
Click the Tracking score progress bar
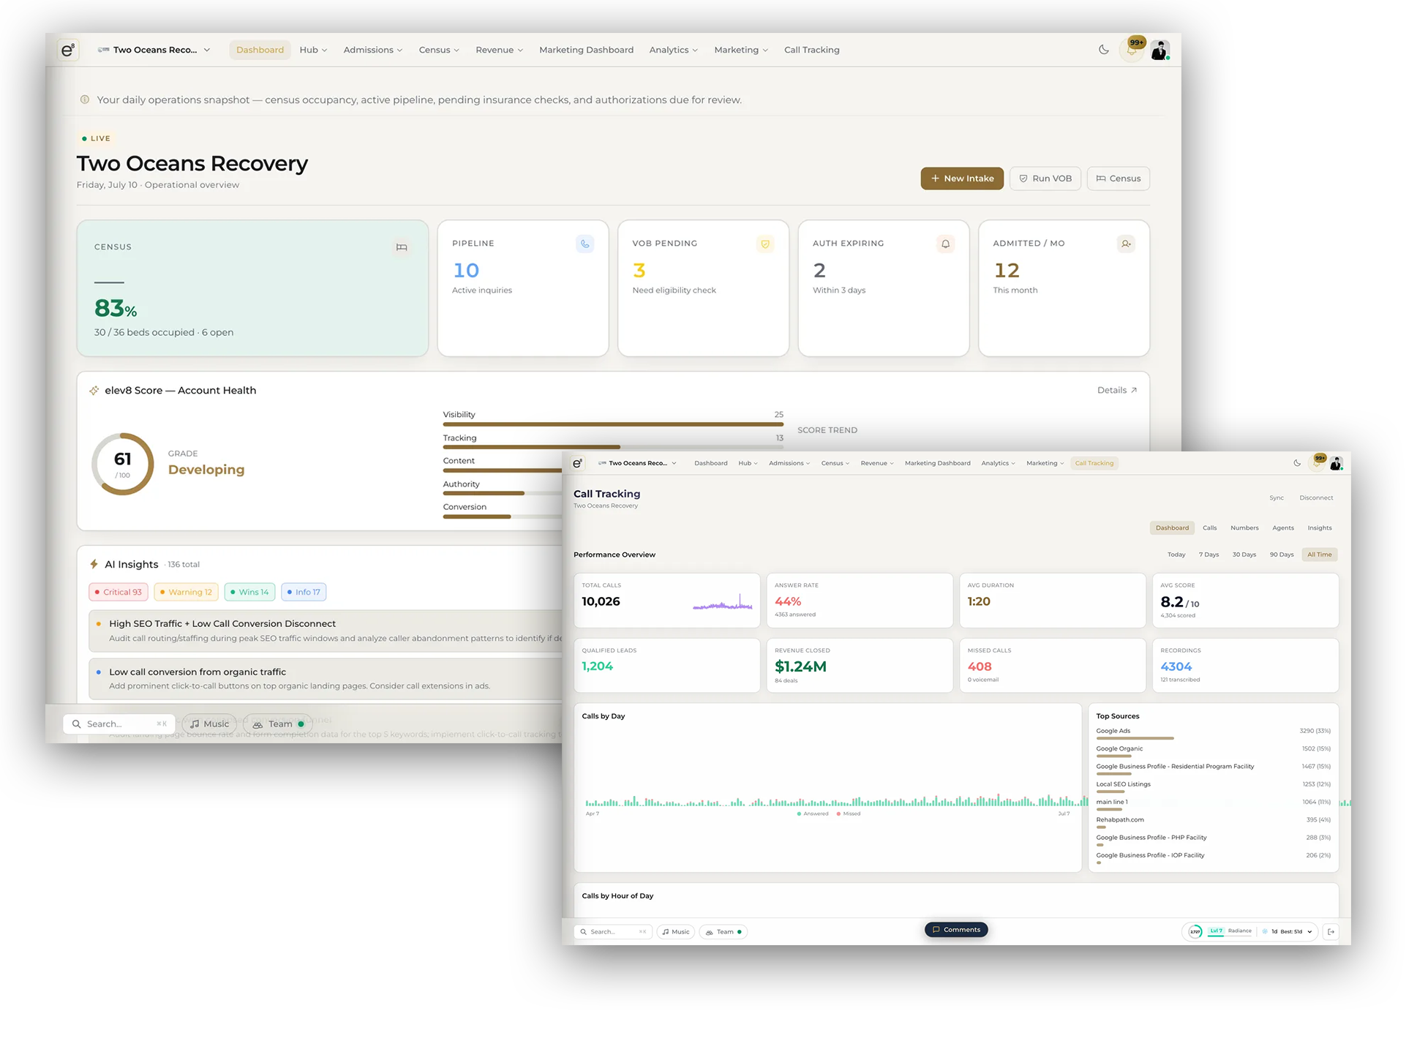tap(613, 447)
